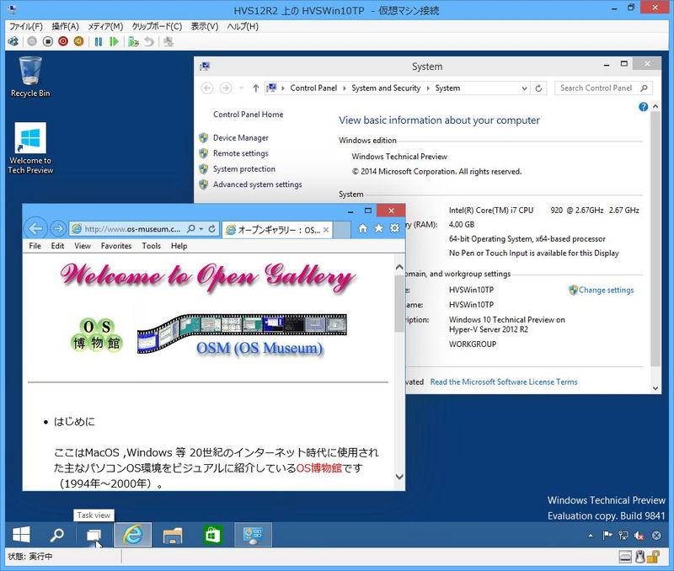Image resolution: width=674 pixels, height=571 pixels.
Task: Go forward in Internet Explorer
Action: 58,228
